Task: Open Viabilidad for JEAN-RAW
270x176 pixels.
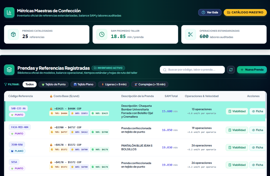Action: (x=237, y=147)
